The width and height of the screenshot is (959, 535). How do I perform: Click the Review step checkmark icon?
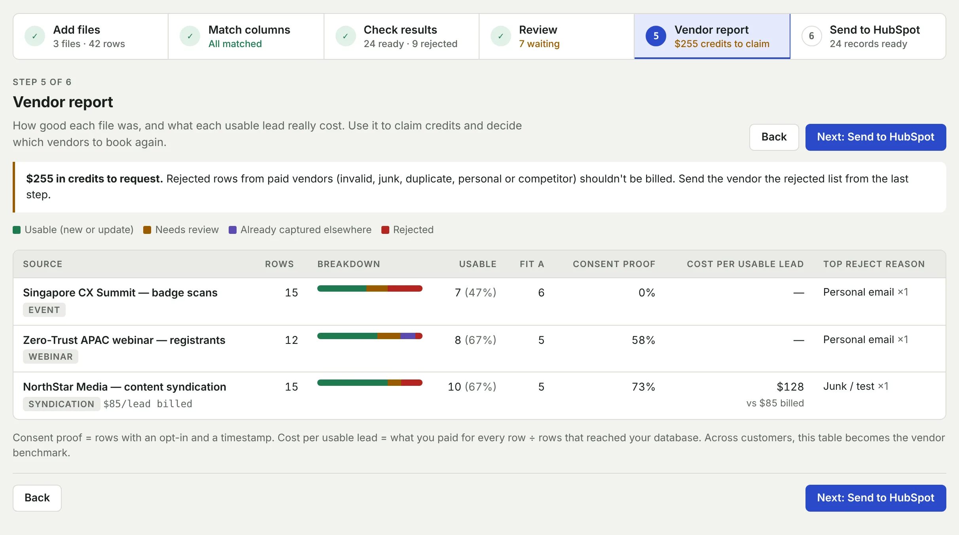[501, 36]
